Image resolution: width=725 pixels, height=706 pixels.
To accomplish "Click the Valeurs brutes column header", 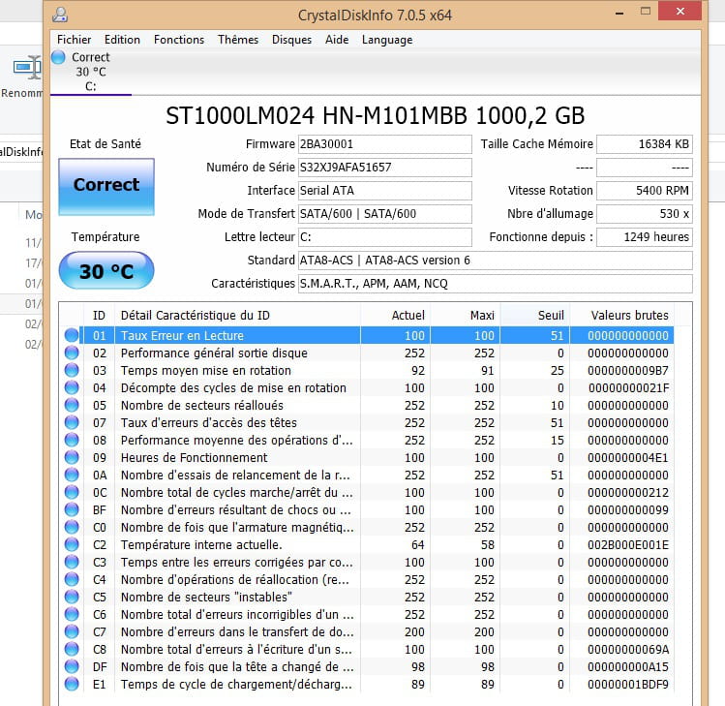I will [621, 316].
